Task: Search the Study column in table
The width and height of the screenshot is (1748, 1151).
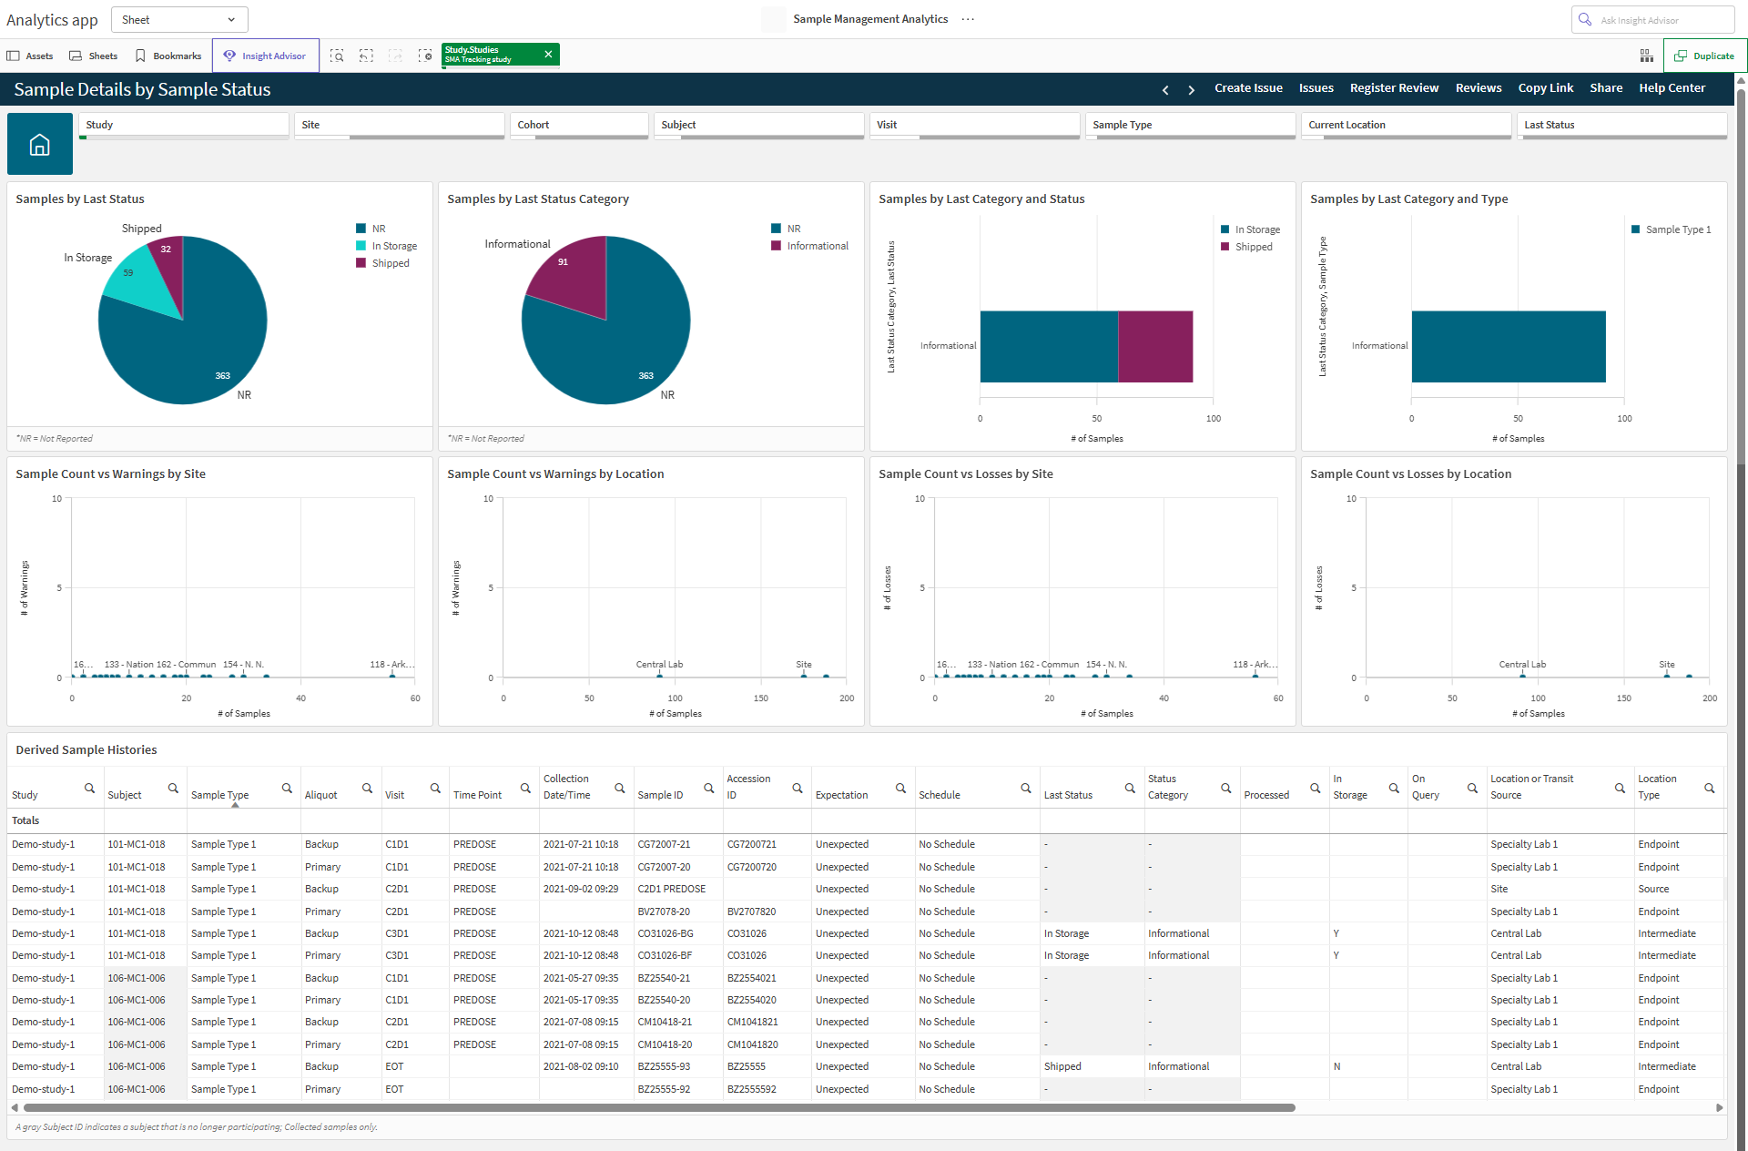Action: pyautogui.click(x=89, y=789)
